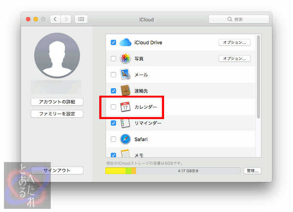Open オプション for 写真
The height and width of the screenshot is (212, 293).
234,59
